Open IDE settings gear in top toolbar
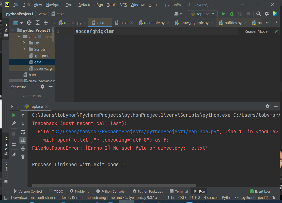282x203 pixels. [267, 14]
